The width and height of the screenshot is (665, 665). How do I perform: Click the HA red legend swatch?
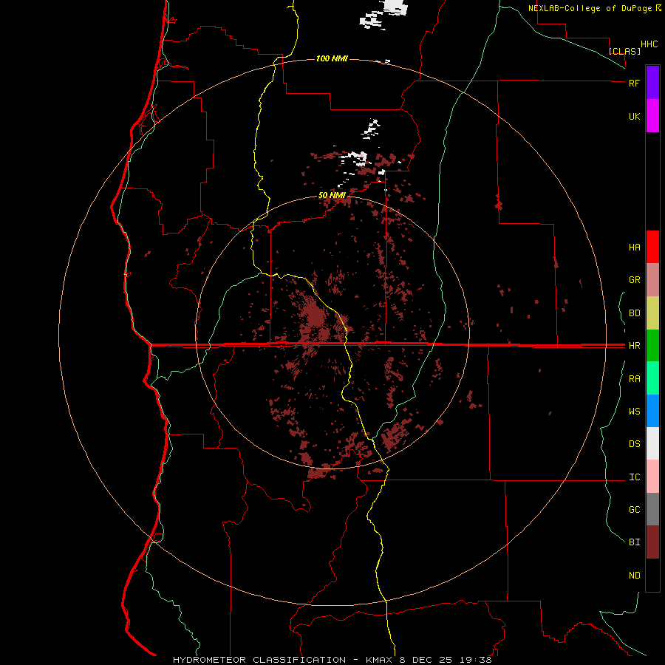(x=652, y=247)
